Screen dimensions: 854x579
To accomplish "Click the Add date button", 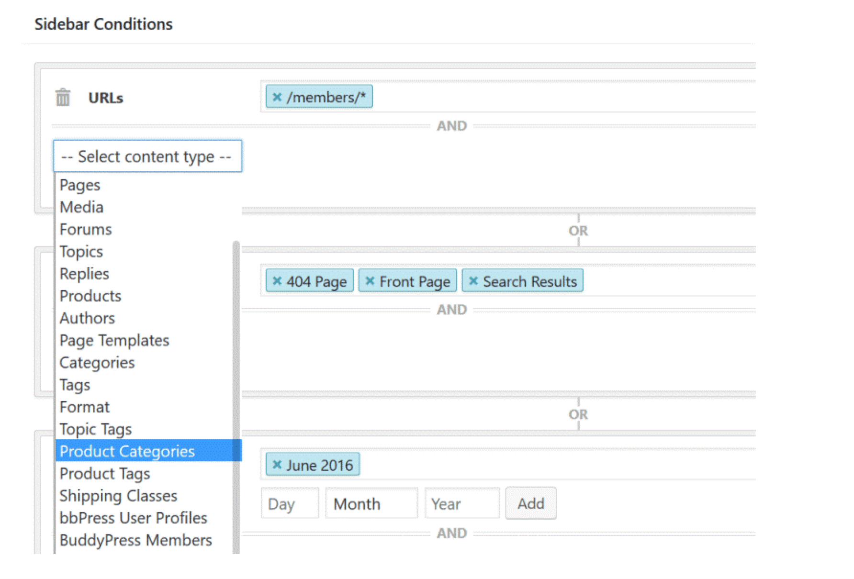I will click(x=531, y=503).
